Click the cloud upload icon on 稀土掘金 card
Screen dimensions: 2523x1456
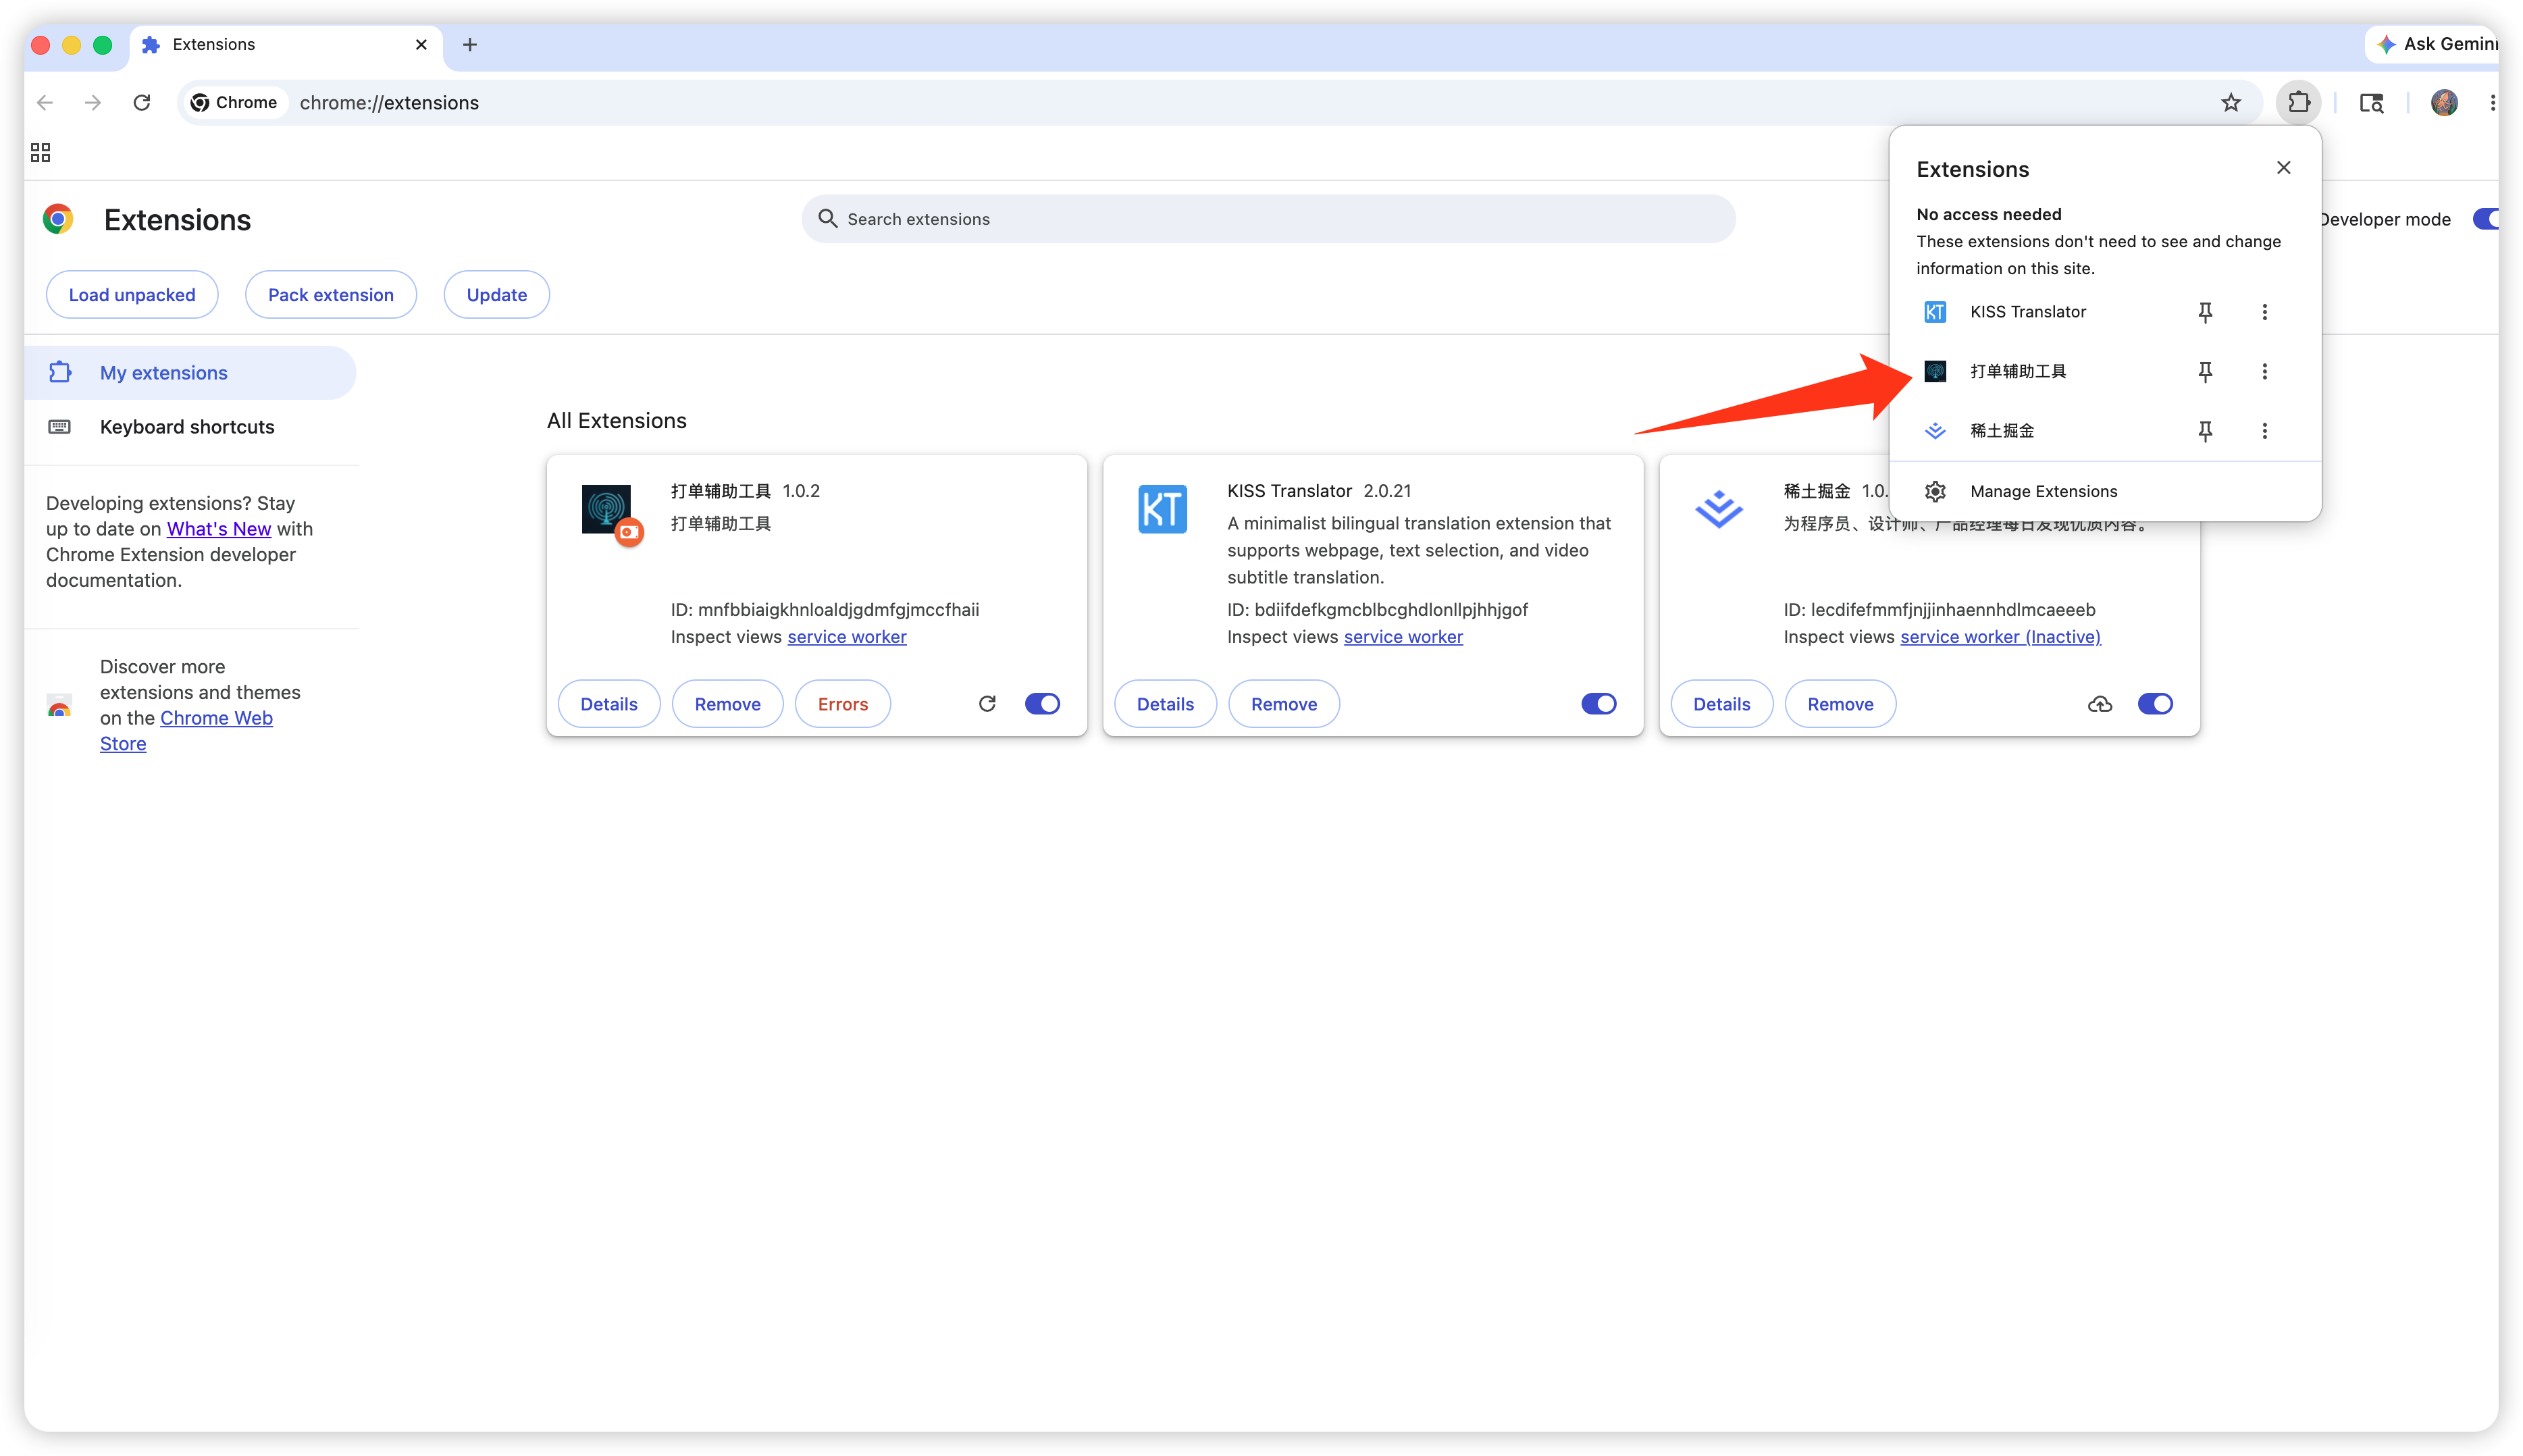click(x=2100, y=704)
